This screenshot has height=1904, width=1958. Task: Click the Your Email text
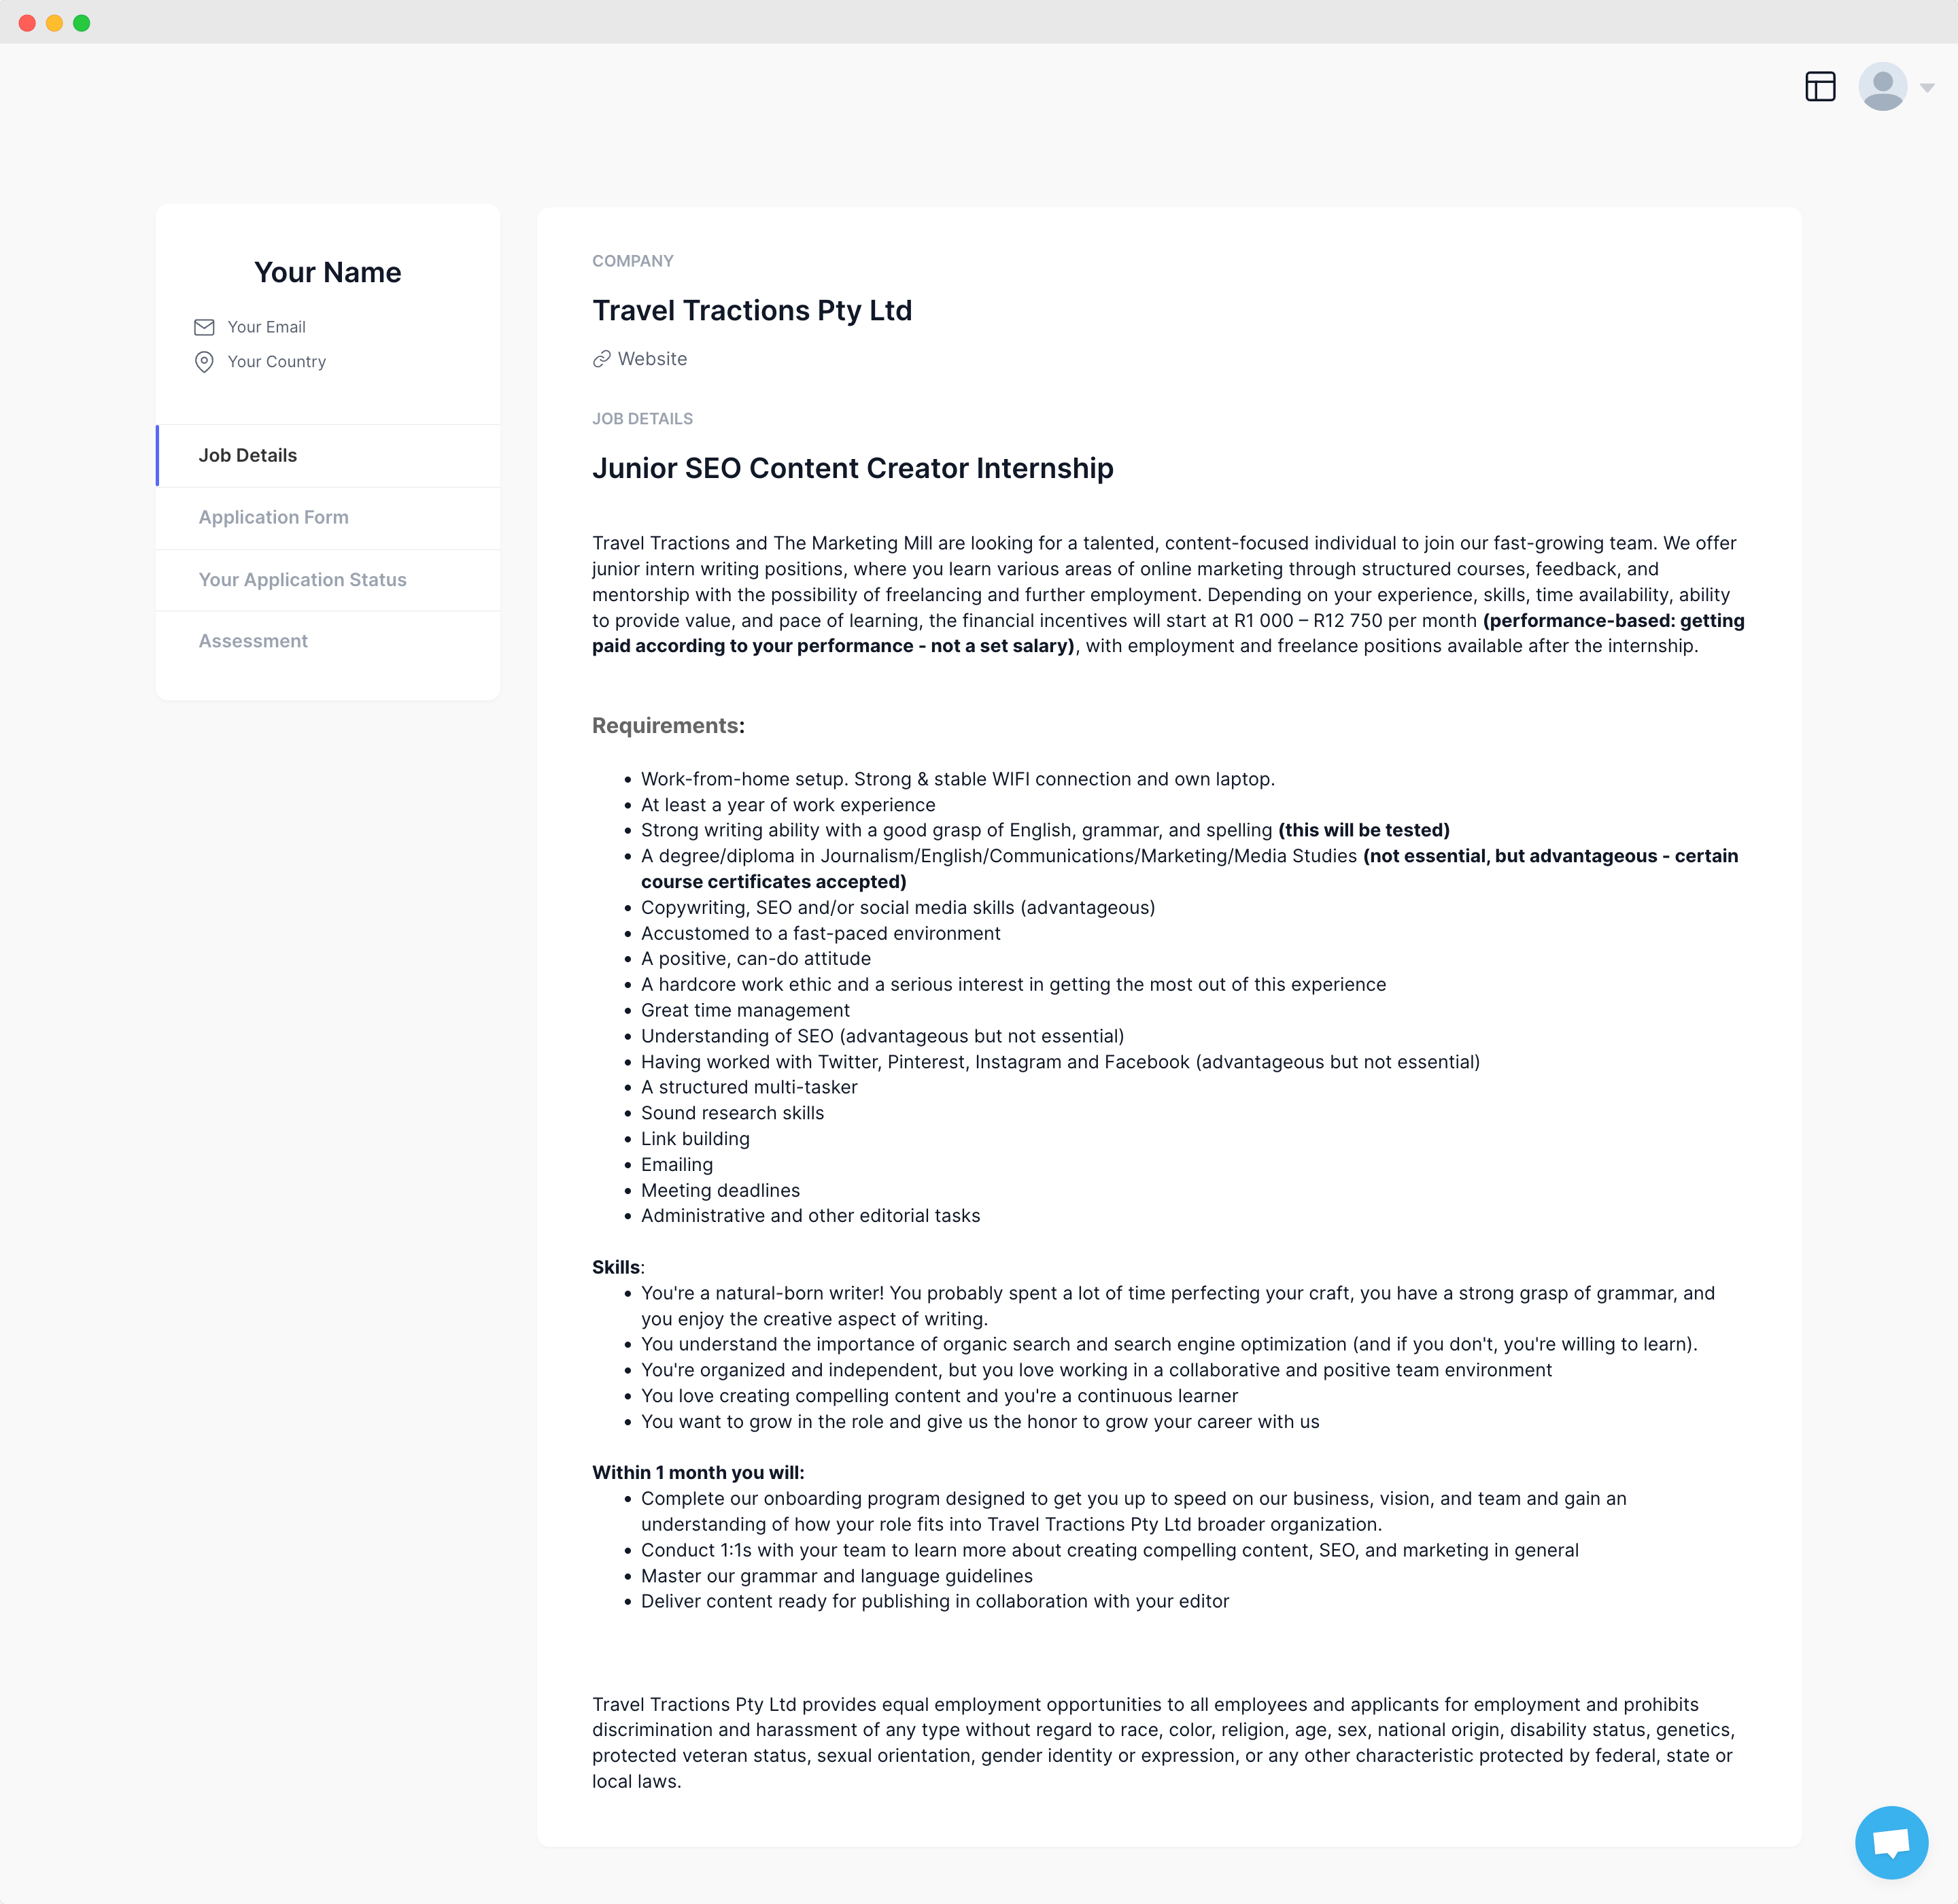[266, 327]
